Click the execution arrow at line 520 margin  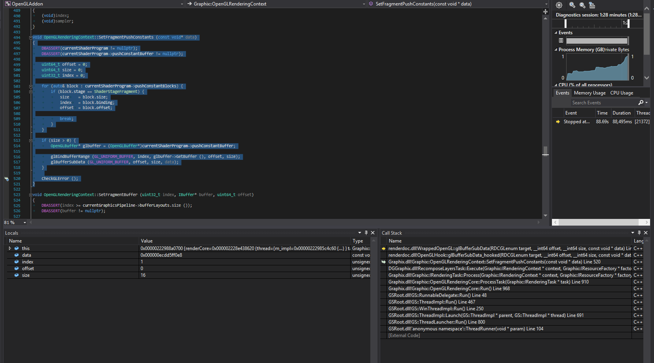(x=7, y=179)
